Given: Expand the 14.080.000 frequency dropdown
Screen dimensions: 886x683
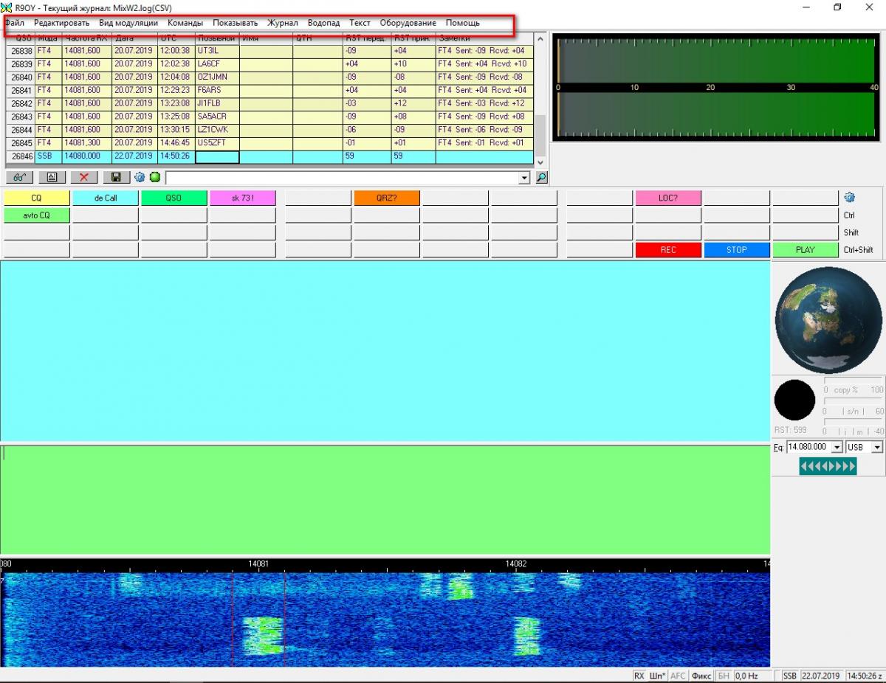Looking at the screenshot, I should (x=837, y=448).
